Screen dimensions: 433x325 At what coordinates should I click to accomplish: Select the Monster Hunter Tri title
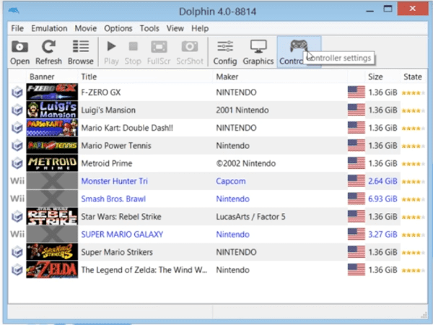point(114,181)
